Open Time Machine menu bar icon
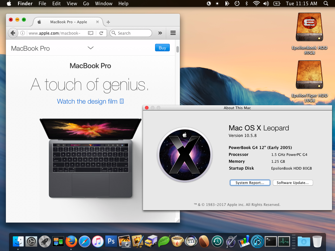The height and width of the screenshot is (251, 335). click(237, 3)
